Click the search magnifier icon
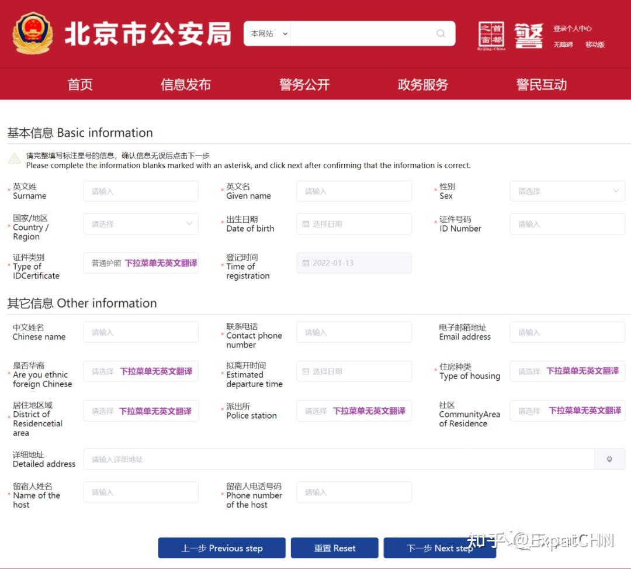This screenshot has width=631, height=569. 441,33
